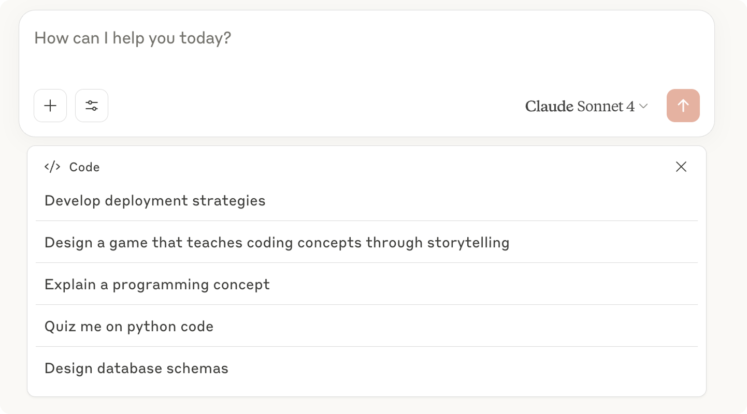The height and width of the screenshot is (414, 747).
Task: Click the word "storytelling" in second suggestion
Action: pos(468,243)
